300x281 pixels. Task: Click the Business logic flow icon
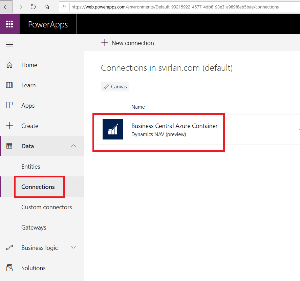(9, 247)
